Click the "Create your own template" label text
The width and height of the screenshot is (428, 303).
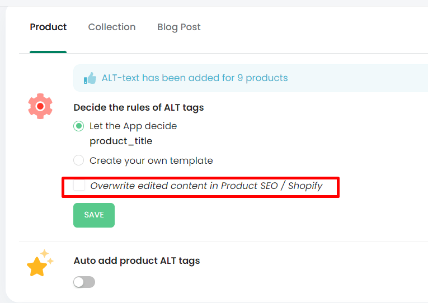click(x=151, y=160)
